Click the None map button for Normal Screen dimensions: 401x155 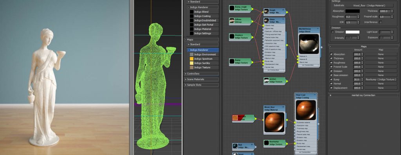coord(381,84)
